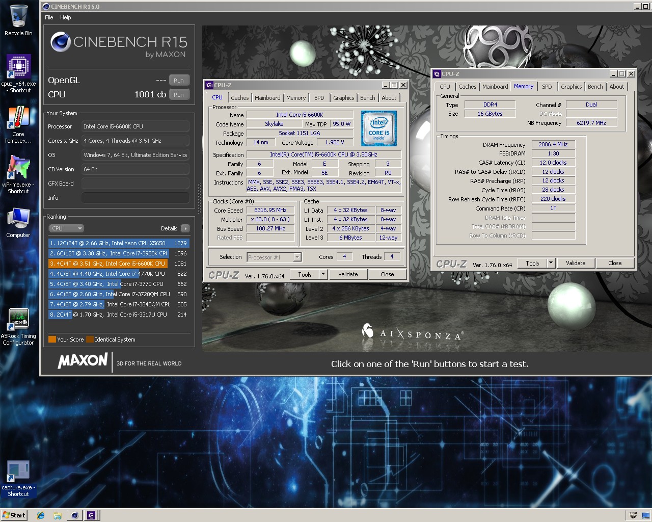Click the Cinebench R15 sphere logo
652x522 pixels.
pyautogui.click(x=61, y=42)
